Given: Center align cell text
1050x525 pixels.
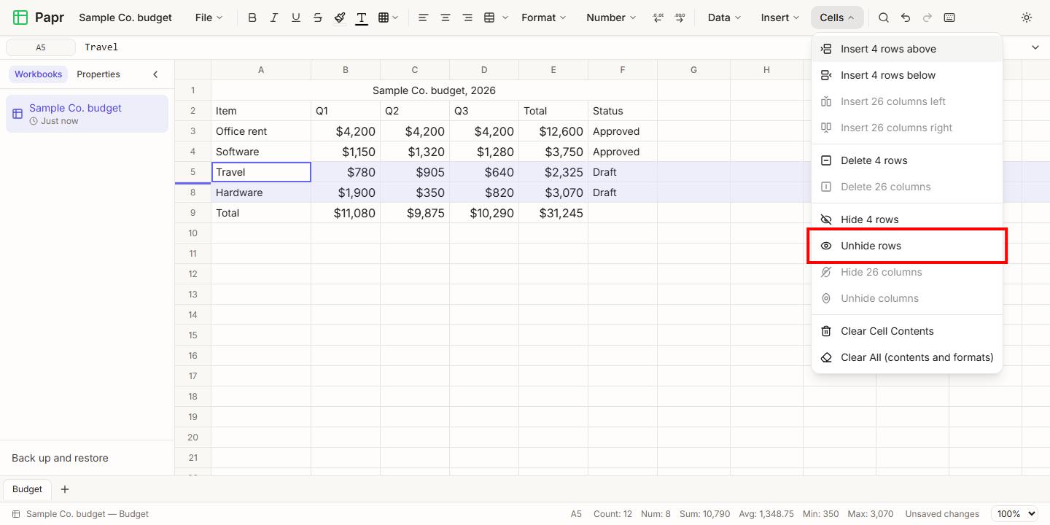Looking at the screenshot, I should coord(446,17).
